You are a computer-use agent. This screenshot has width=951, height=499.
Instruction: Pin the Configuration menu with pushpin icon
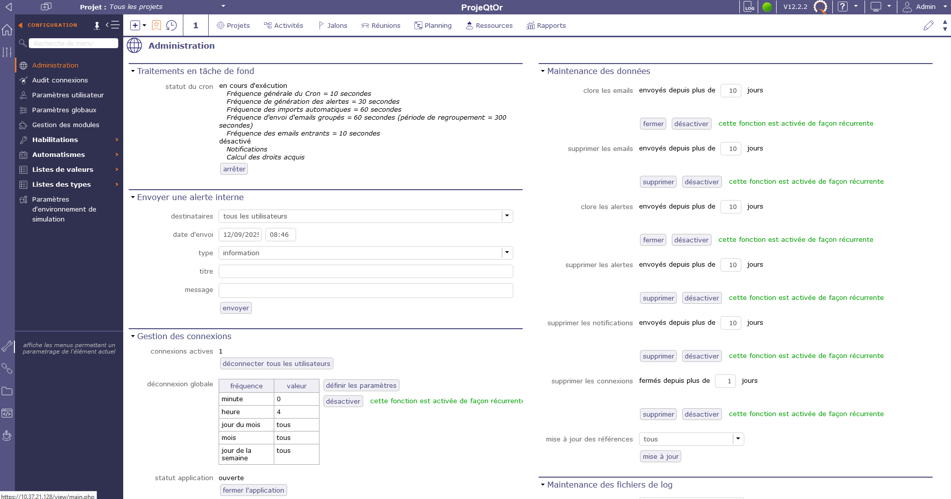click(97, 25)
